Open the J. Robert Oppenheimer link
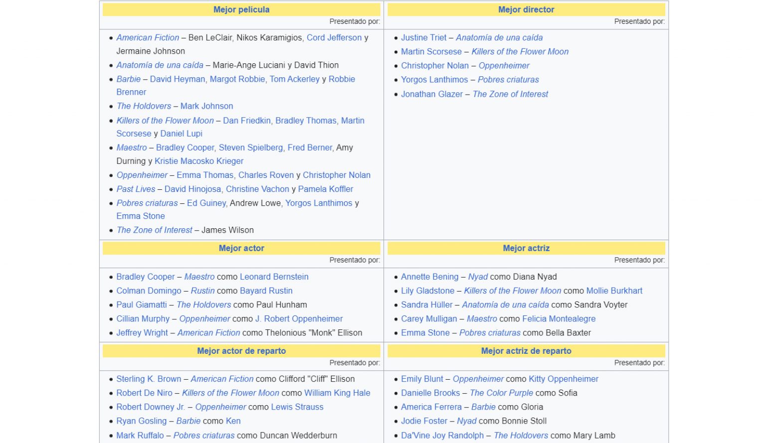 299,318
